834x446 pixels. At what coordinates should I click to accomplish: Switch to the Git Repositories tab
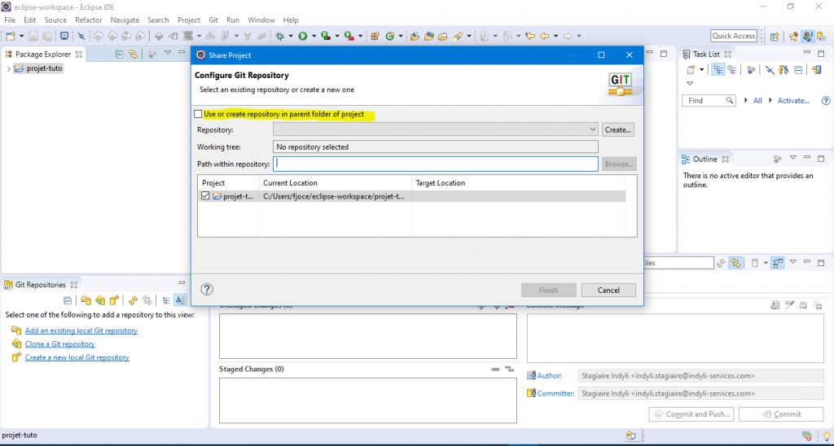[x=41, y=285]
